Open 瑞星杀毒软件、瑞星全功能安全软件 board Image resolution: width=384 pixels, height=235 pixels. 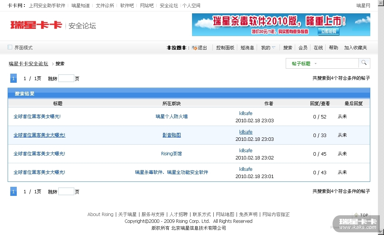[x=171, y=172]
